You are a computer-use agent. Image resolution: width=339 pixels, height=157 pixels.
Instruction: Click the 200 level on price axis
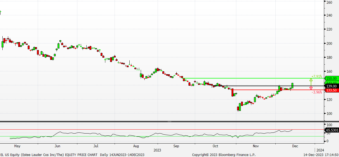click(329, 43)
